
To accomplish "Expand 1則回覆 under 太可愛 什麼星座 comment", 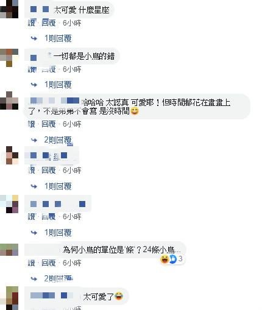I will pos(58,38).
